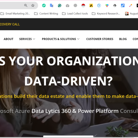This screenshot has width=138, height=138.
Task: Click the zoom magnifier icon in address bar
Action: [x=26, y=5]
